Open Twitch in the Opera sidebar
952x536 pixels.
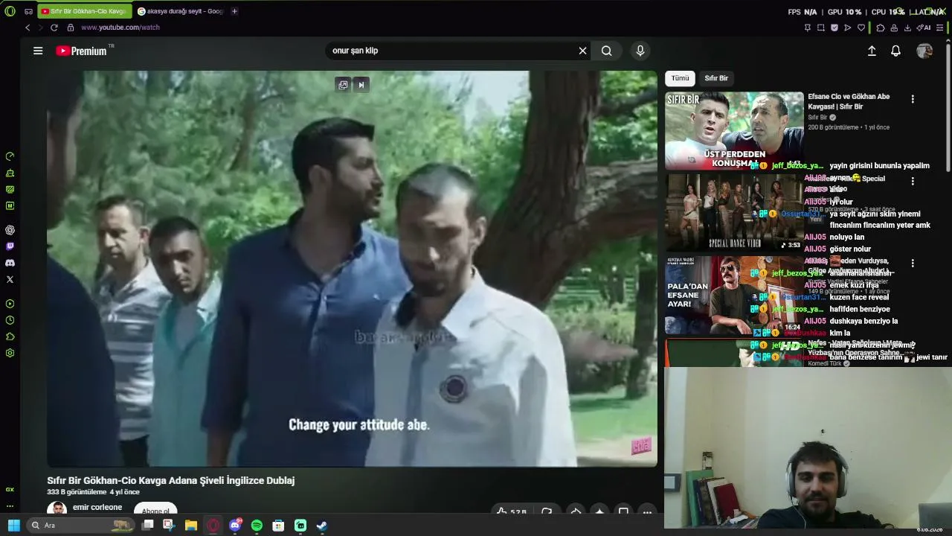10,246
